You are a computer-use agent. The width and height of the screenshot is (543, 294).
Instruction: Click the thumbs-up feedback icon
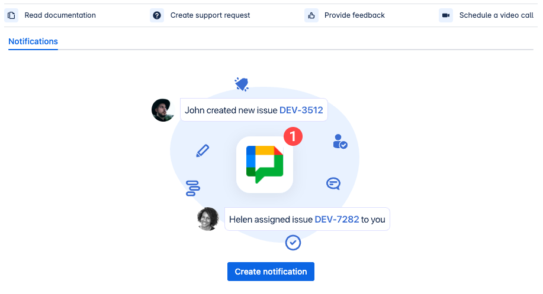pos(311,15)
